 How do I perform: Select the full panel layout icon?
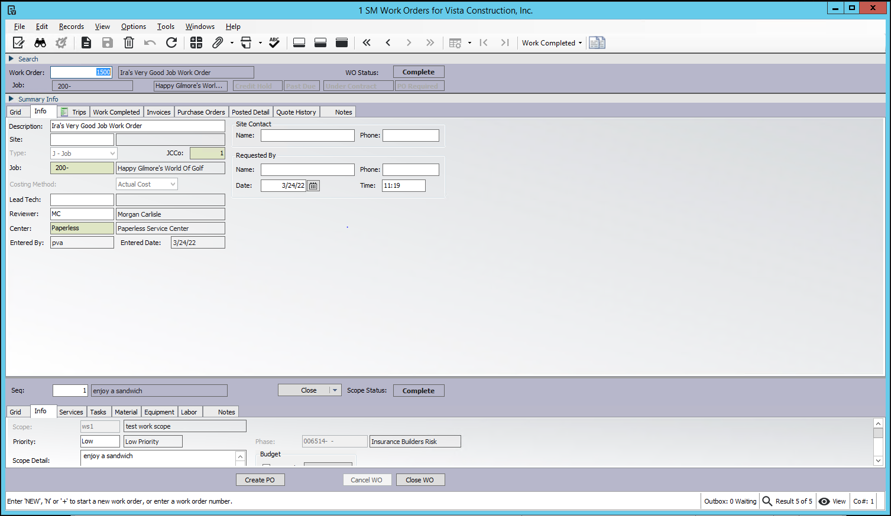click(x=342, y=43)
